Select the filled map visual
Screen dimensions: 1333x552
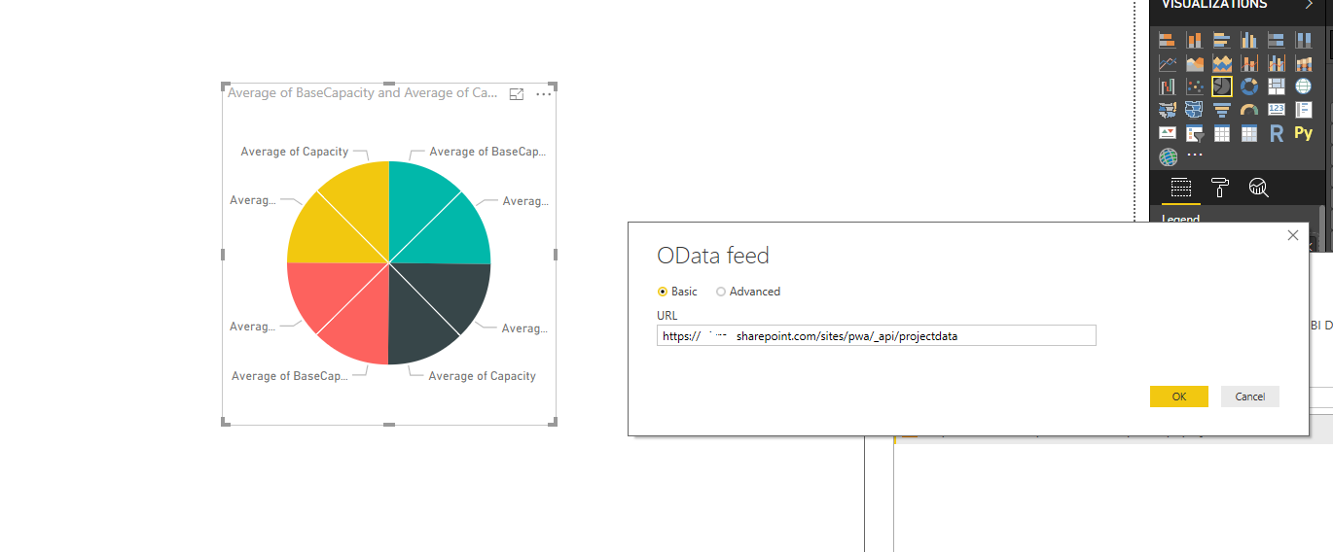tap(1168, 110)
